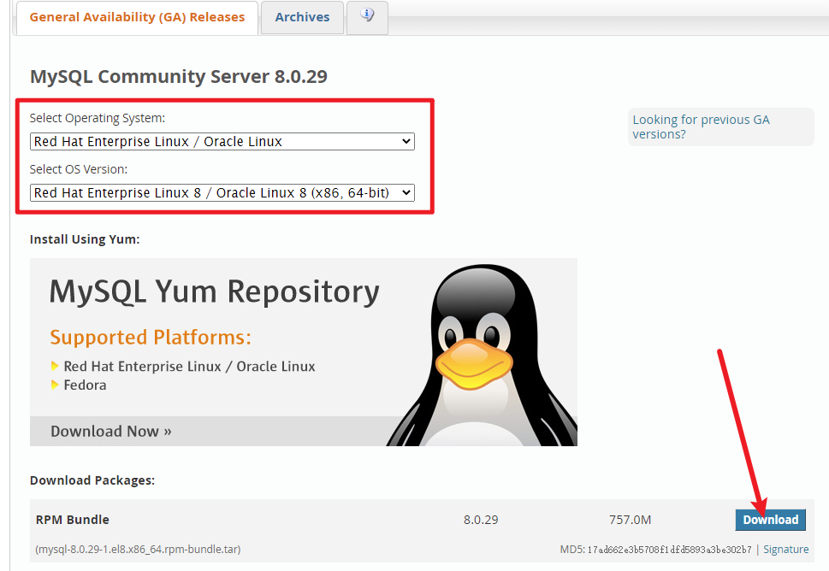The image size is (829, 571).
Task: Expand the Select Operating System dropdown
Action: point(222,142)
